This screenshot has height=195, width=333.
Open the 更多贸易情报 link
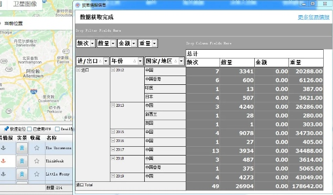point(313,17)
